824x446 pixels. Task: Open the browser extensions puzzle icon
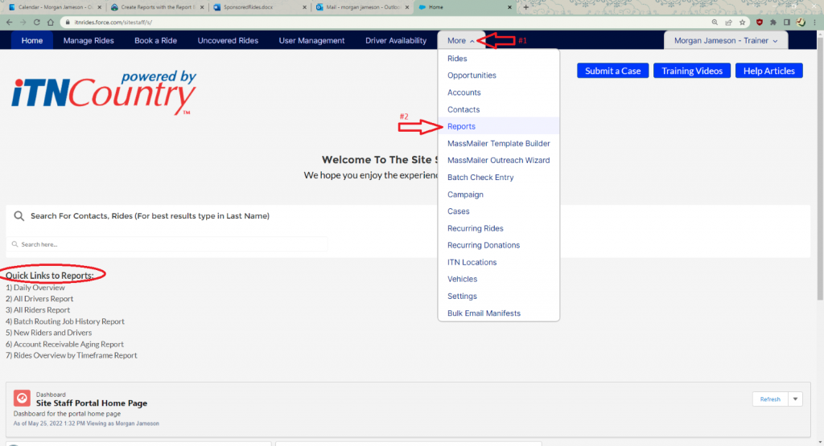tap(773, 23)
